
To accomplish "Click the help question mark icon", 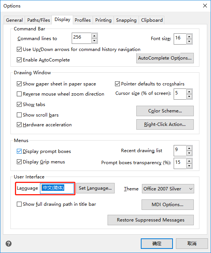I will coord(9,244).
